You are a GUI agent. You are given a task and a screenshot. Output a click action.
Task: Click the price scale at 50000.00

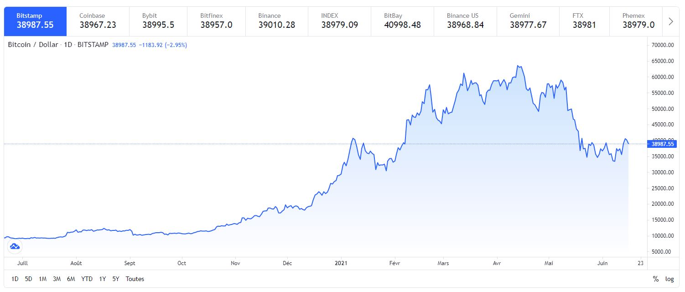(663, 109)
